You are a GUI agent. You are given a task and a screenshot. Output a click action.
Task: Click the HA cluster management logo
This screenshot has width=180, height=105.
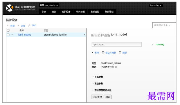20,8
